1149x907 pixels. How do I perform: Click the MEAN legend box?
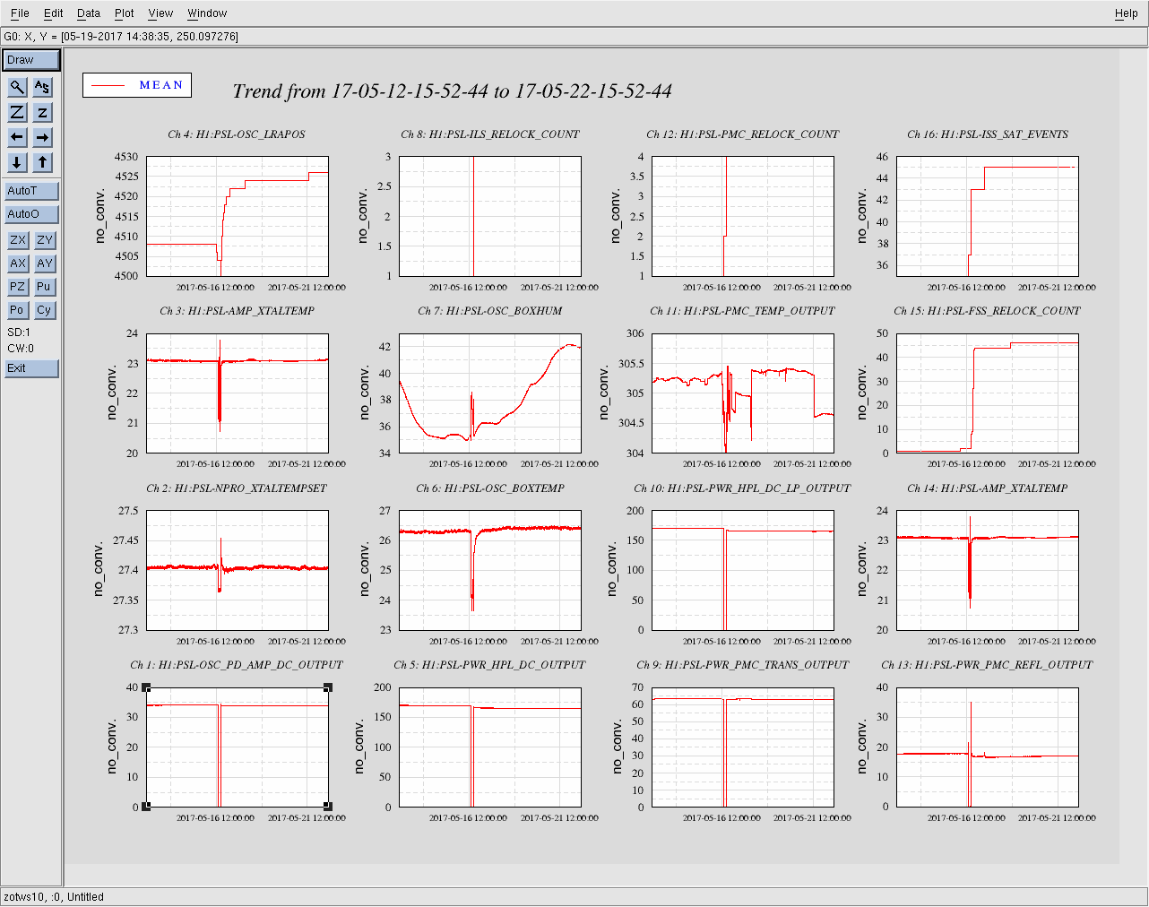[137, 85]
